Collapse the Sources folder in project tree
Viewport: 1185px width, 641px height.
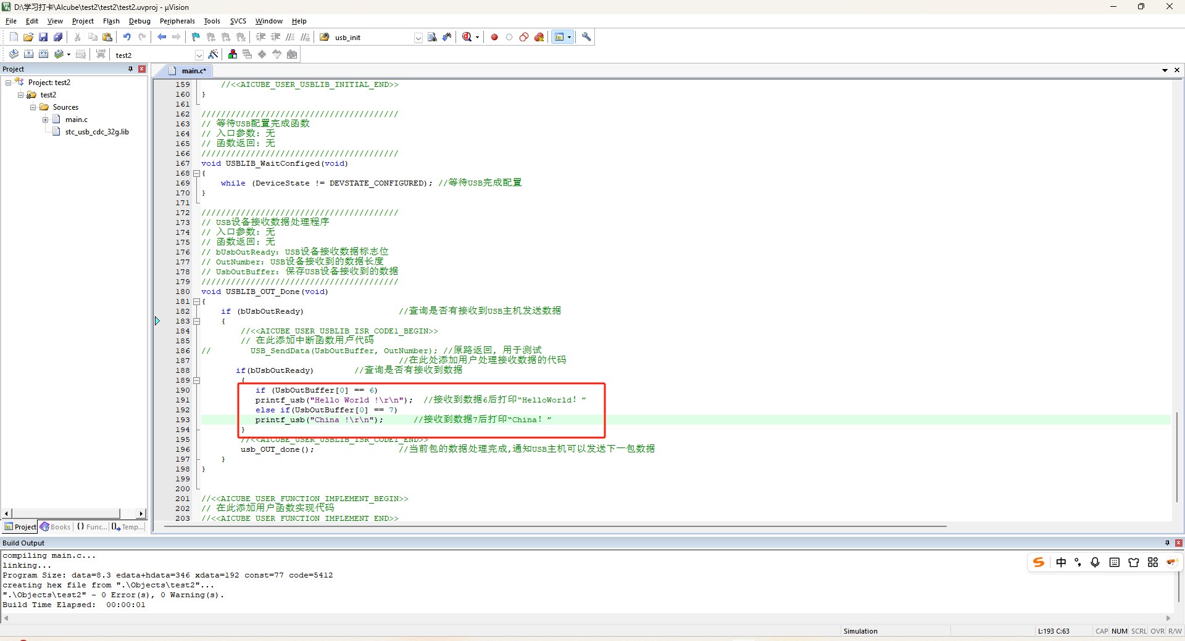tap(33, 107)
